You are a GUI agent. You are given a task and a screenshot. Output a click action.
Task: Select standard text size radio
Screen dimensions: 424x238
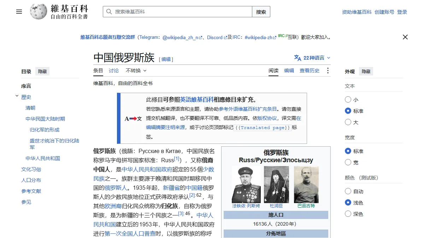[348, 111]
